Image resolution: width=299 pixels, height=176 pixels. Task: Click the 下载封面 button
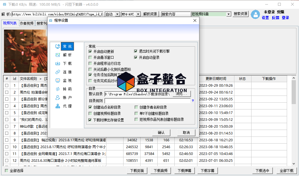[137, 171]
